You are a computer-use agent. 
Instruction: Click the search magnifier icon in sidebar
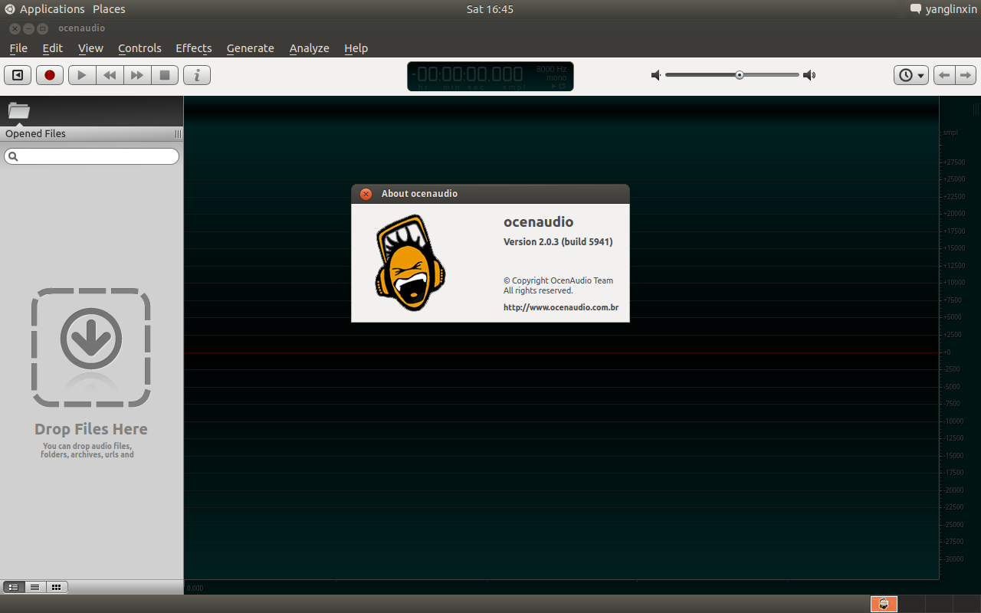(13, 156)
